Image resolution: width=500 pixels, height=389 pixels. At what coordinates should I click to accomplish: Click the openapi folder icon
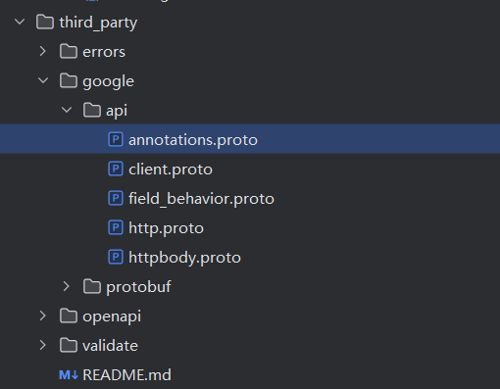[x=69, y=316]
